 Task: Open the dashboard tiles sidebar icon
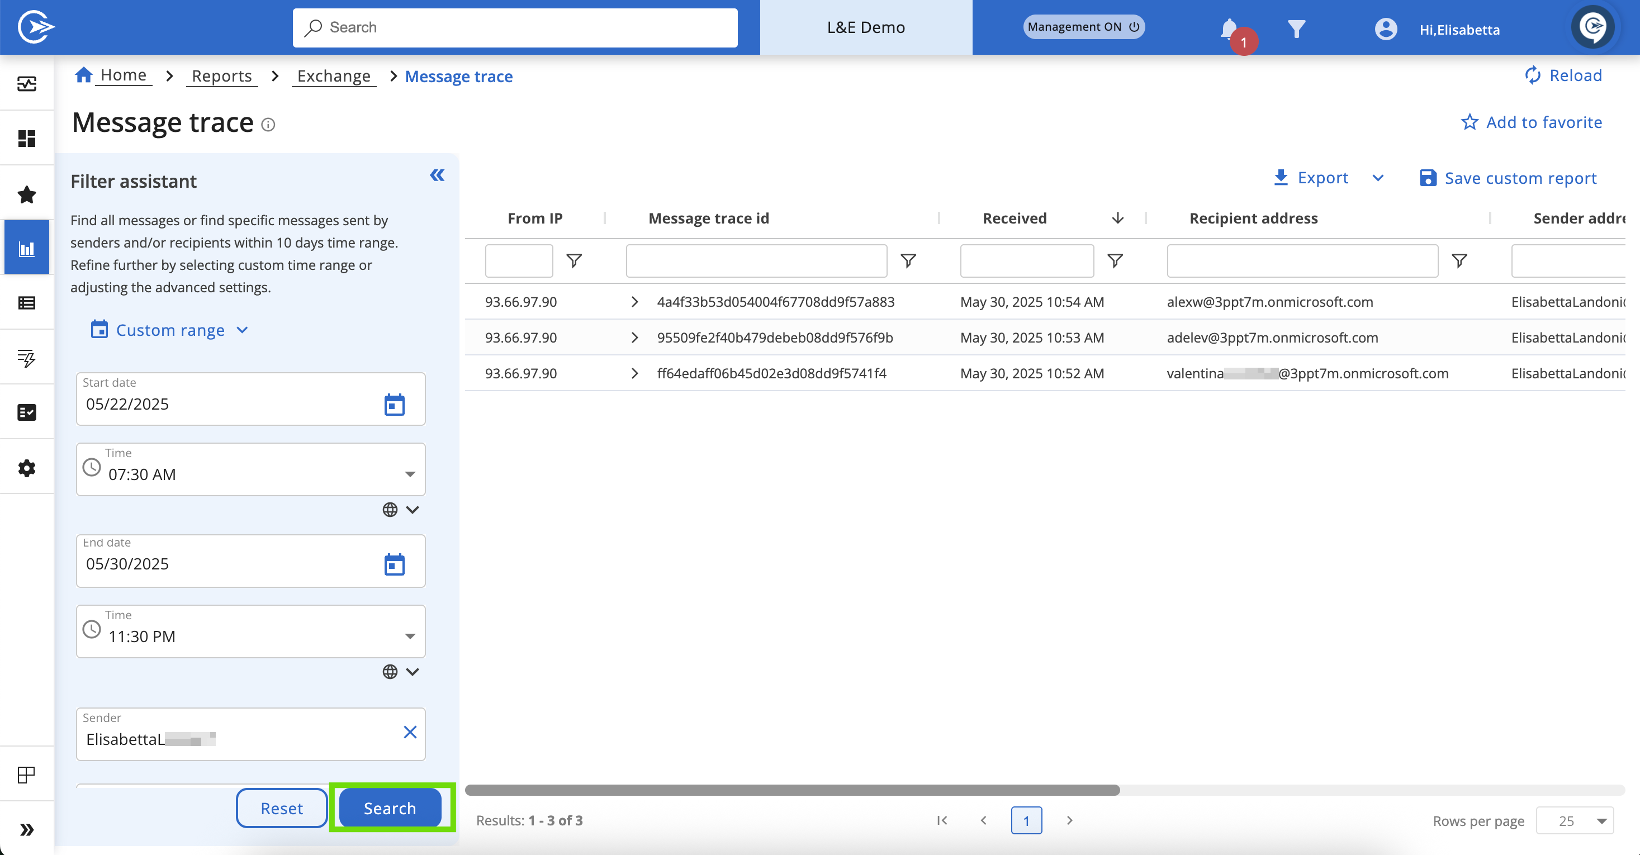coord(27,138)
